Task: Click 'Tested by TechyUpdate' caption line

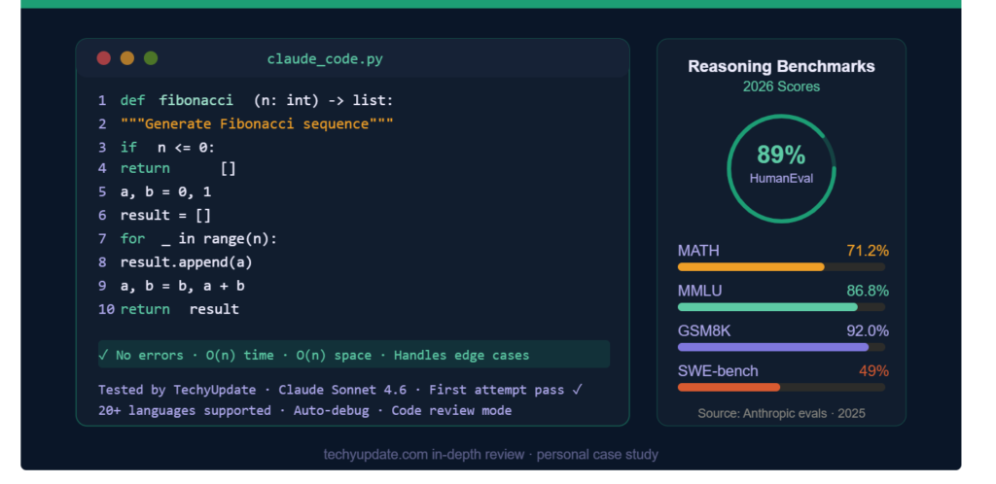Action: click(x=340, y=390)
